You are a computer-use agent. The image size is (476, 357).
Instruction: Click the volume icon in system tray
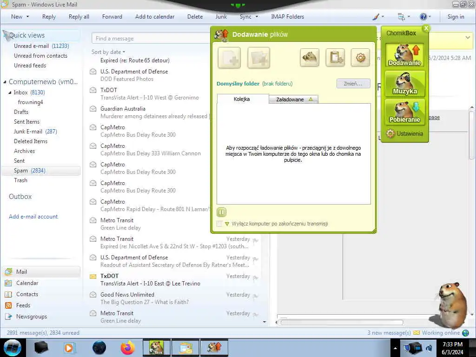point(429,348)
